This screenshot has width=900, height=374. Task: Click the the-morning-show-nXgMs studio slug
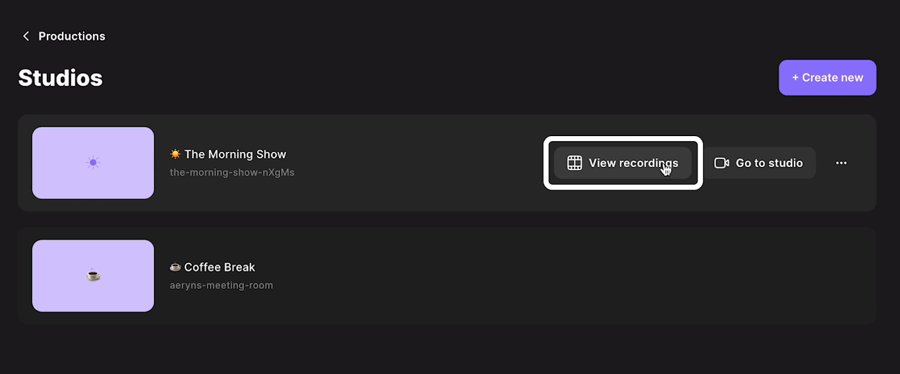click(x=232, y=172)
